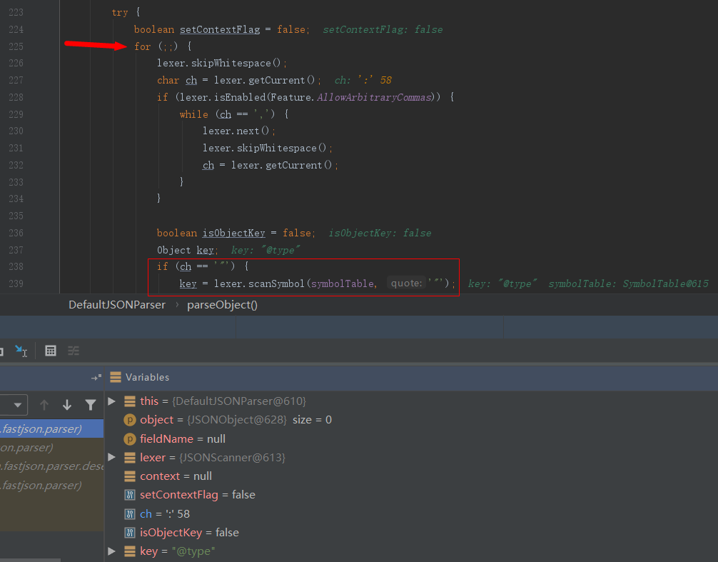Select the highlighted top stack frame
Image resolution: width=718 pixels, height=562 pixels.
coord(50,429)
